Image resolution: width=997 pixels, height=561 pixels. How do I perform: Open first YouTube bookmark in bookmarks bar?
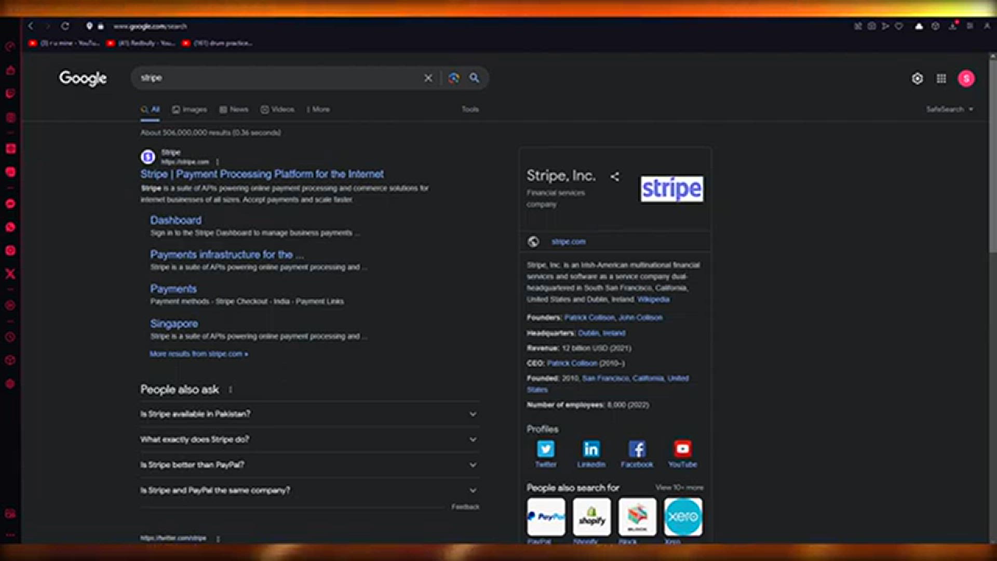point(64,43)
